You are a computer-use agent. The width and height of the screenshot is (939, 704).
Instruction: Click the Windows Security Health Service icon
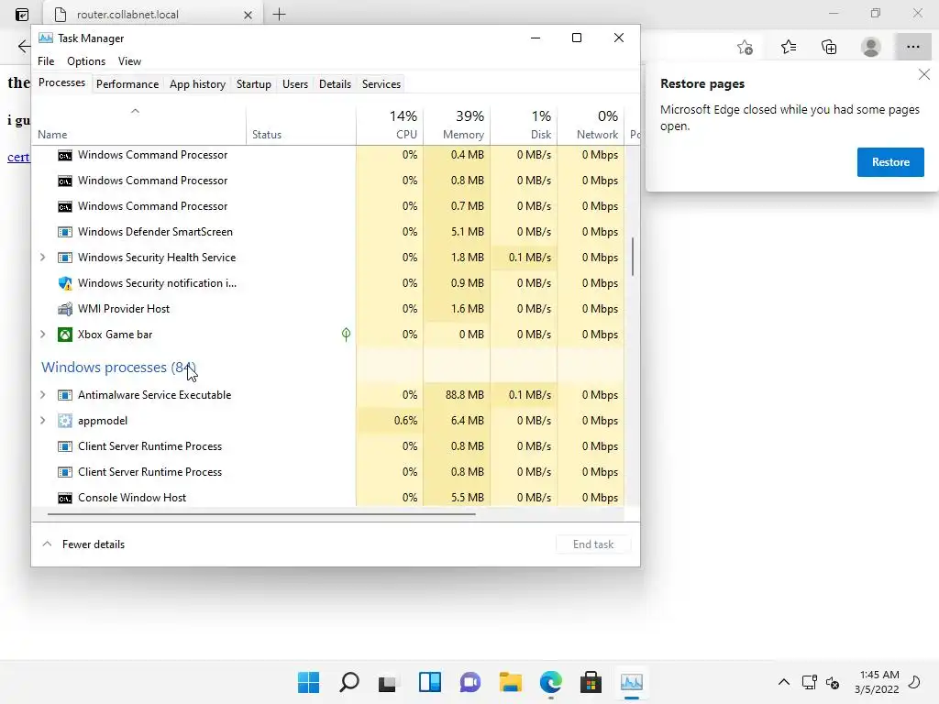(x=65, y=258)
